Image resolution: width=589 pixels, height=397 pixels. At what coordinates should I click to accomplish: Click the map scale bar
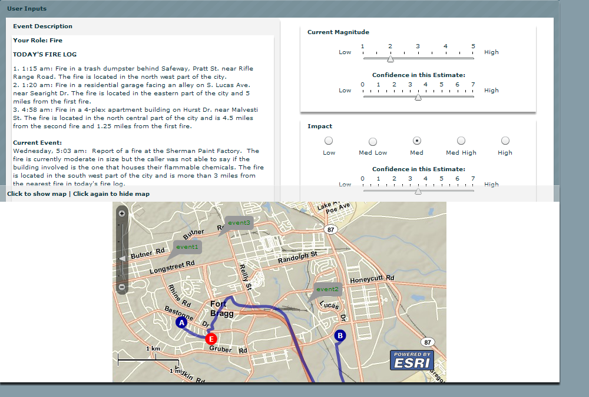click(148, 360)
